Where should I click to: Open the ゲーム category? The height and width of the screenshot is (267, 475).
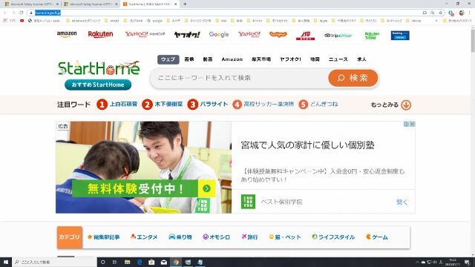377,237
